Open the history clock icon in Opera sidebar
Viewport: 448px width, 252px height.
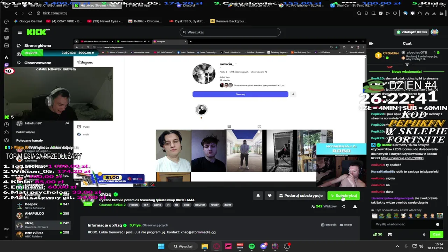(6, 124)
